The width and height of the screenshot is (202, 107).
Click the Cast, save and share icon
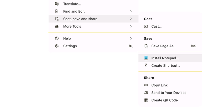57,19
